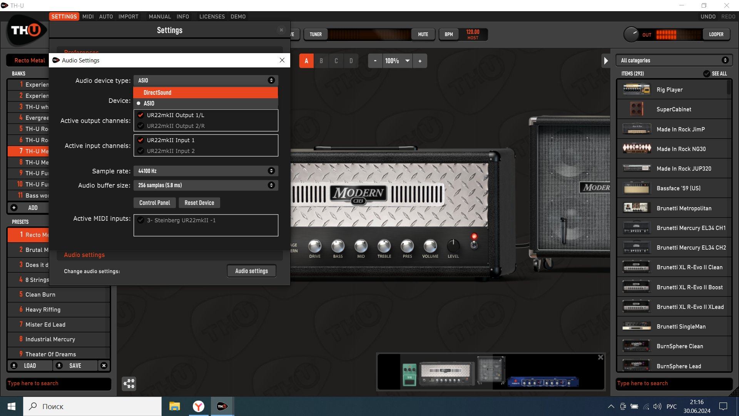Click the signal chain view icon
739x416 pixels.
[129, 383]
